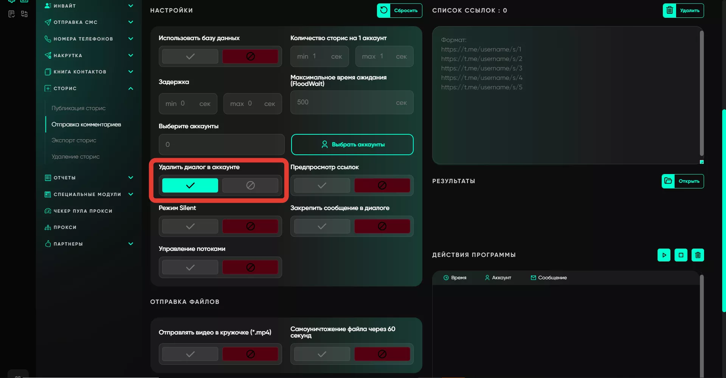Viewport: 726px width, 378px height.
Task: Click the Время clock column icon
Action: 446,278
